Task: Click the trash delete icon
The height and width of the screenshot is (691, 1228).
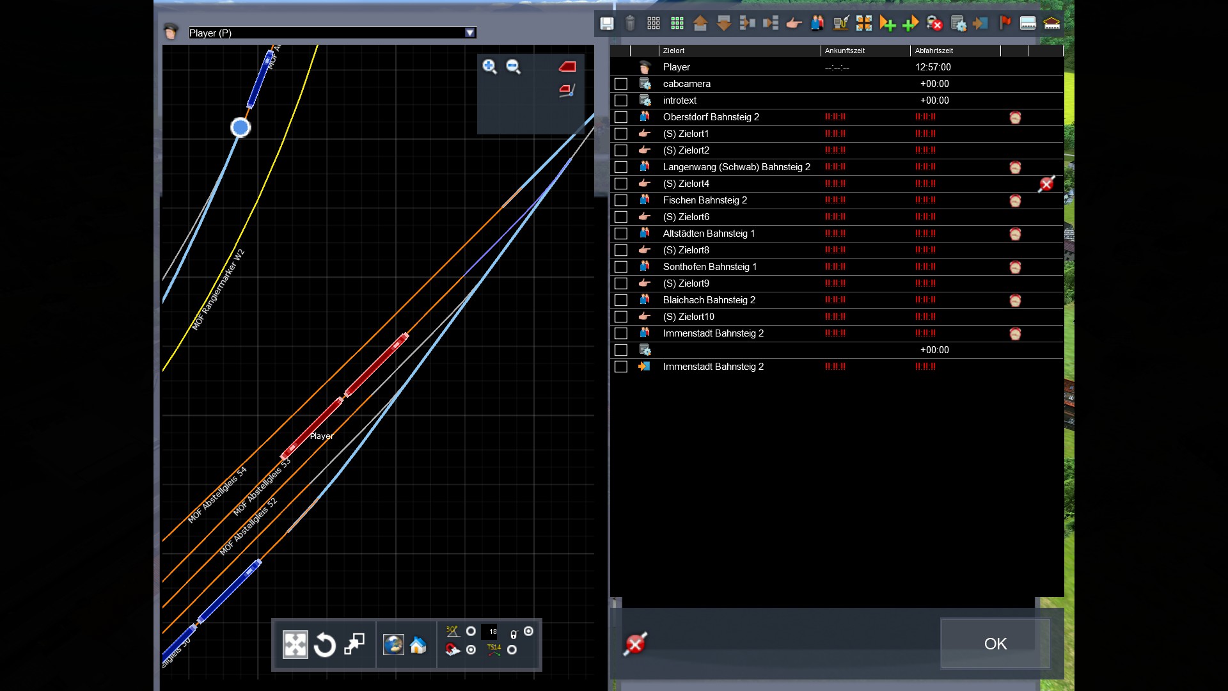Action: click(x=630, y=24)
